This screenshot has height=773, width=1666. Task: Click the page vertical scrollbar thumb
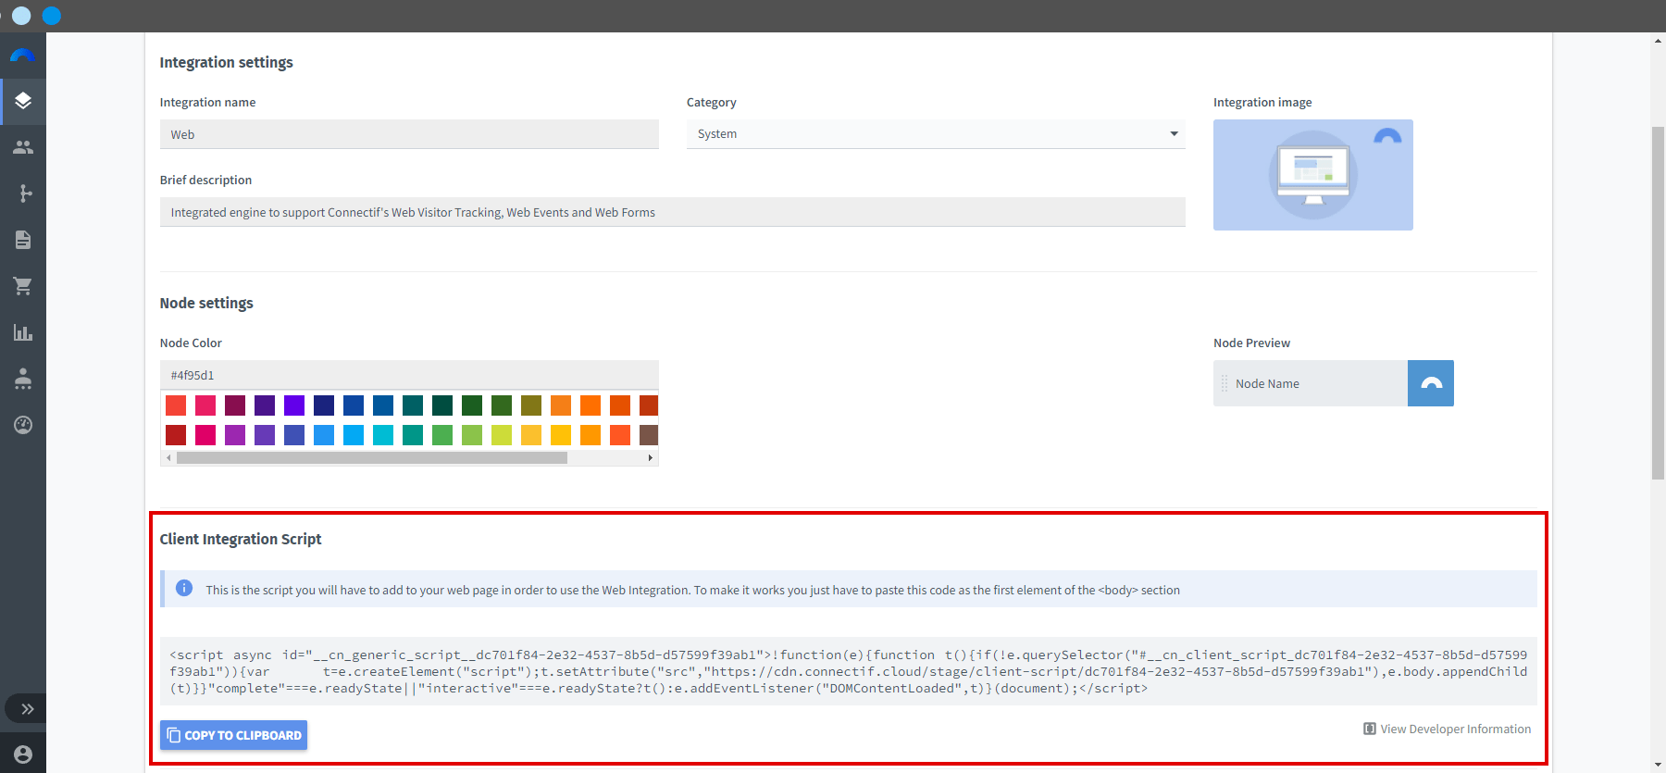pyautogui.click(x=1658, y=303)
